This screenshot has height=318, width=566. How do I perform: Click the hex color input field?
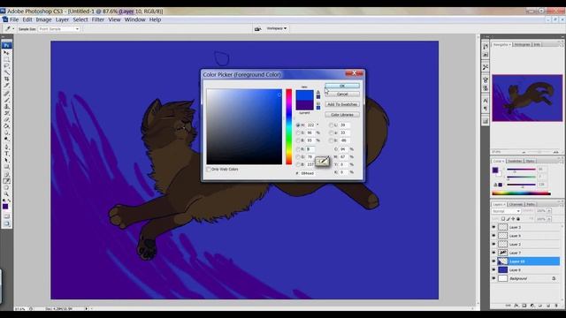[308, 173]
